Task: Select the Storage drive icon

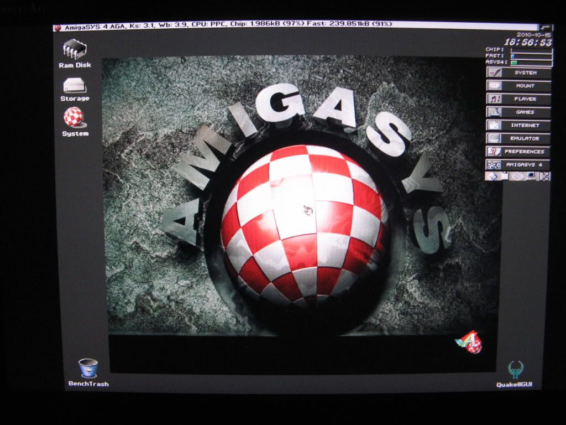Action: [75, 89]
